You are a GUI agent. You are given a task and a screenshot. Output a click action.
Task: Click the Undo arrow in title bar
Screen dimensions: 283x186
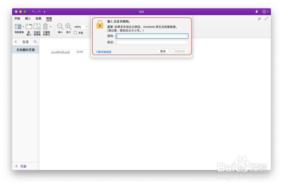tap(34, 12)
